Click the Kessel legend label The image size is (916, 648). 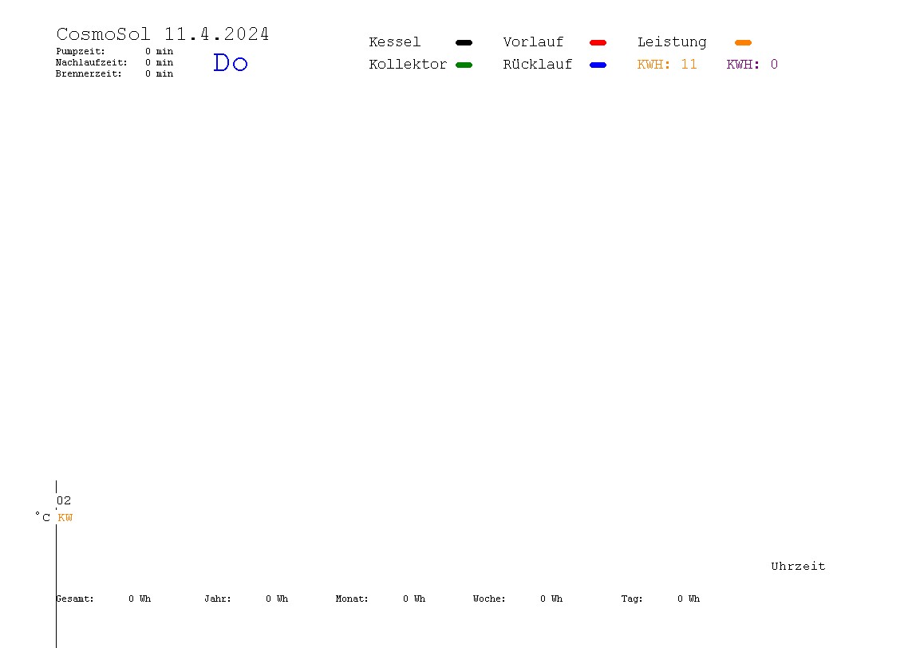[x=394, y=42]
